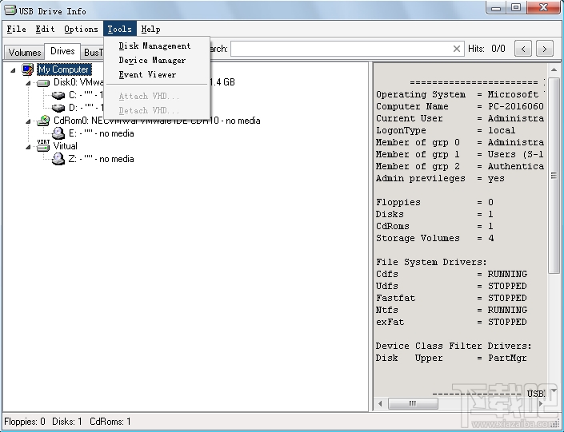Screen dimensions: 564x432
Task: Click the 'exFat = STOPPED' line
Action: point(451,322)
